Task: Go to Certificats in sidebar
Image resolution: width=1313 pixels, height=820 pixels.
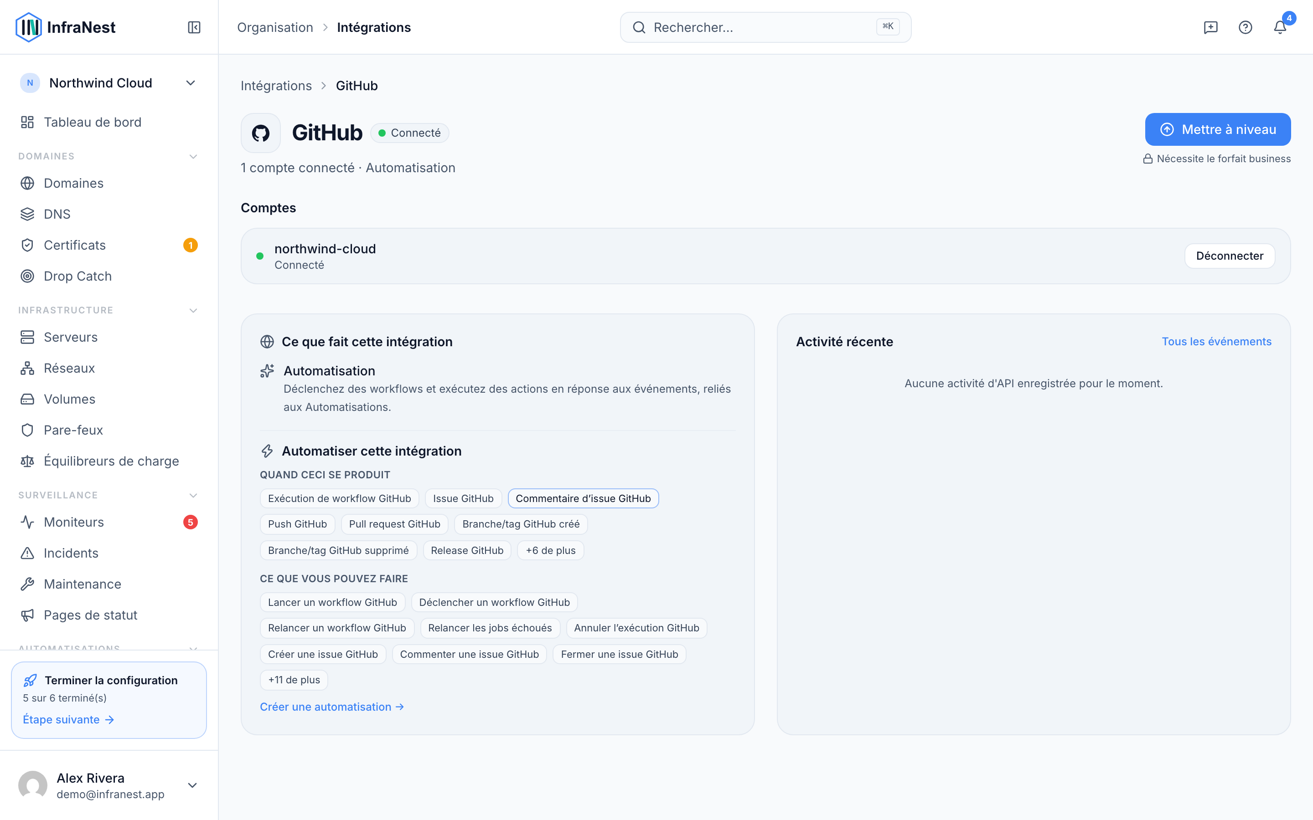Action: pos(109,245)
